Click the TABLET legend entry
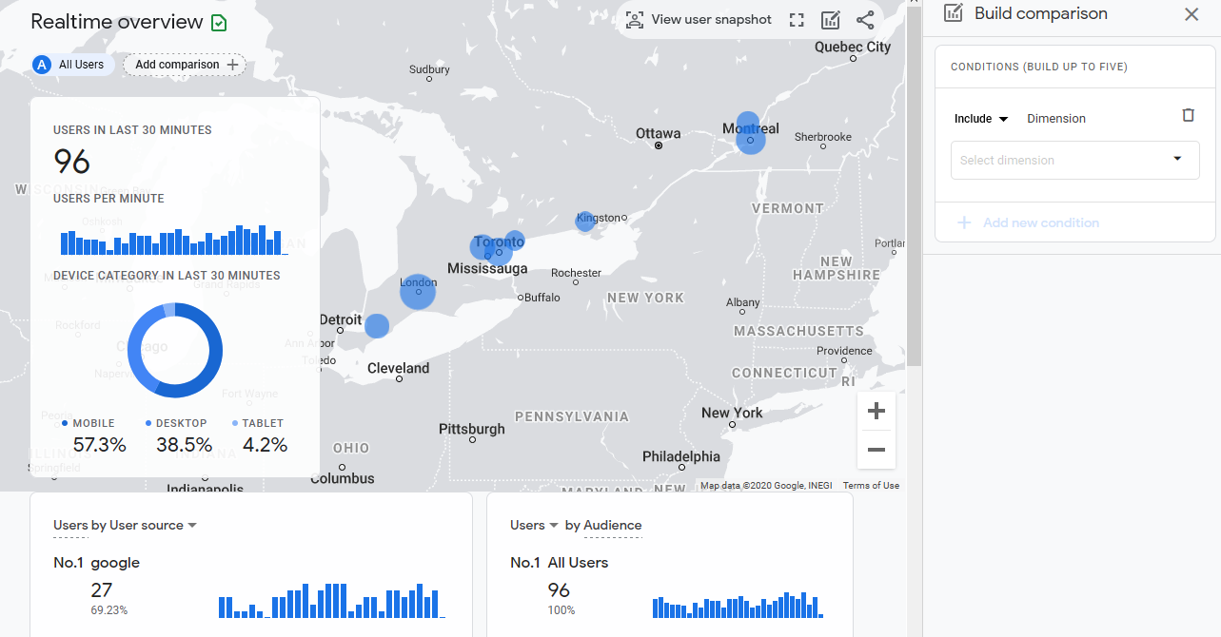The image size is (1221, 637). 258,423
